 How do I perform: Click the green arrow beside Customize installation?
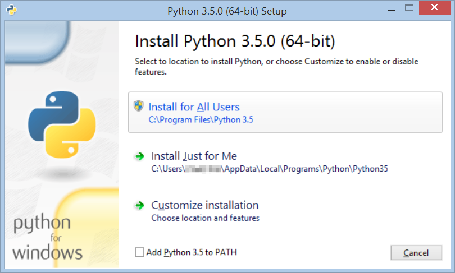[x=139, y=206]
